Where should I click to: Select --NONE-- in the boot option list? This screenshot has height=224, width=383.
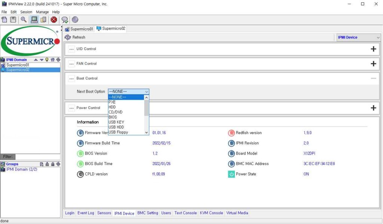click(126, 97)
